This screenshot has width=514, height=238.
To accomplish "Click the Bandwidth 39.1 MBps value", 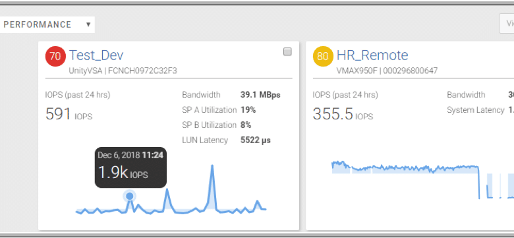I will click(x=260, y=95).
